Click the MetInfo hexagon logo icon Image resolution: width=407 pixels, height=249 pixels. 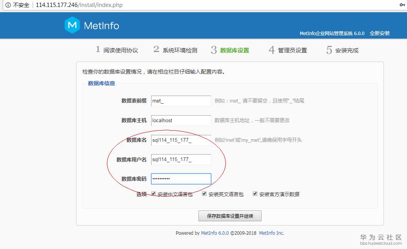72,25
